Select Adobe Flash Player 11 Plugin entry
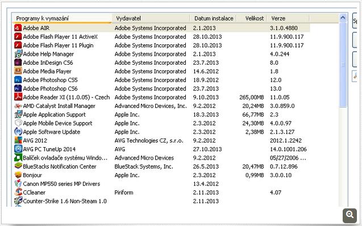362x226 pixels. [x=58, y=45]
